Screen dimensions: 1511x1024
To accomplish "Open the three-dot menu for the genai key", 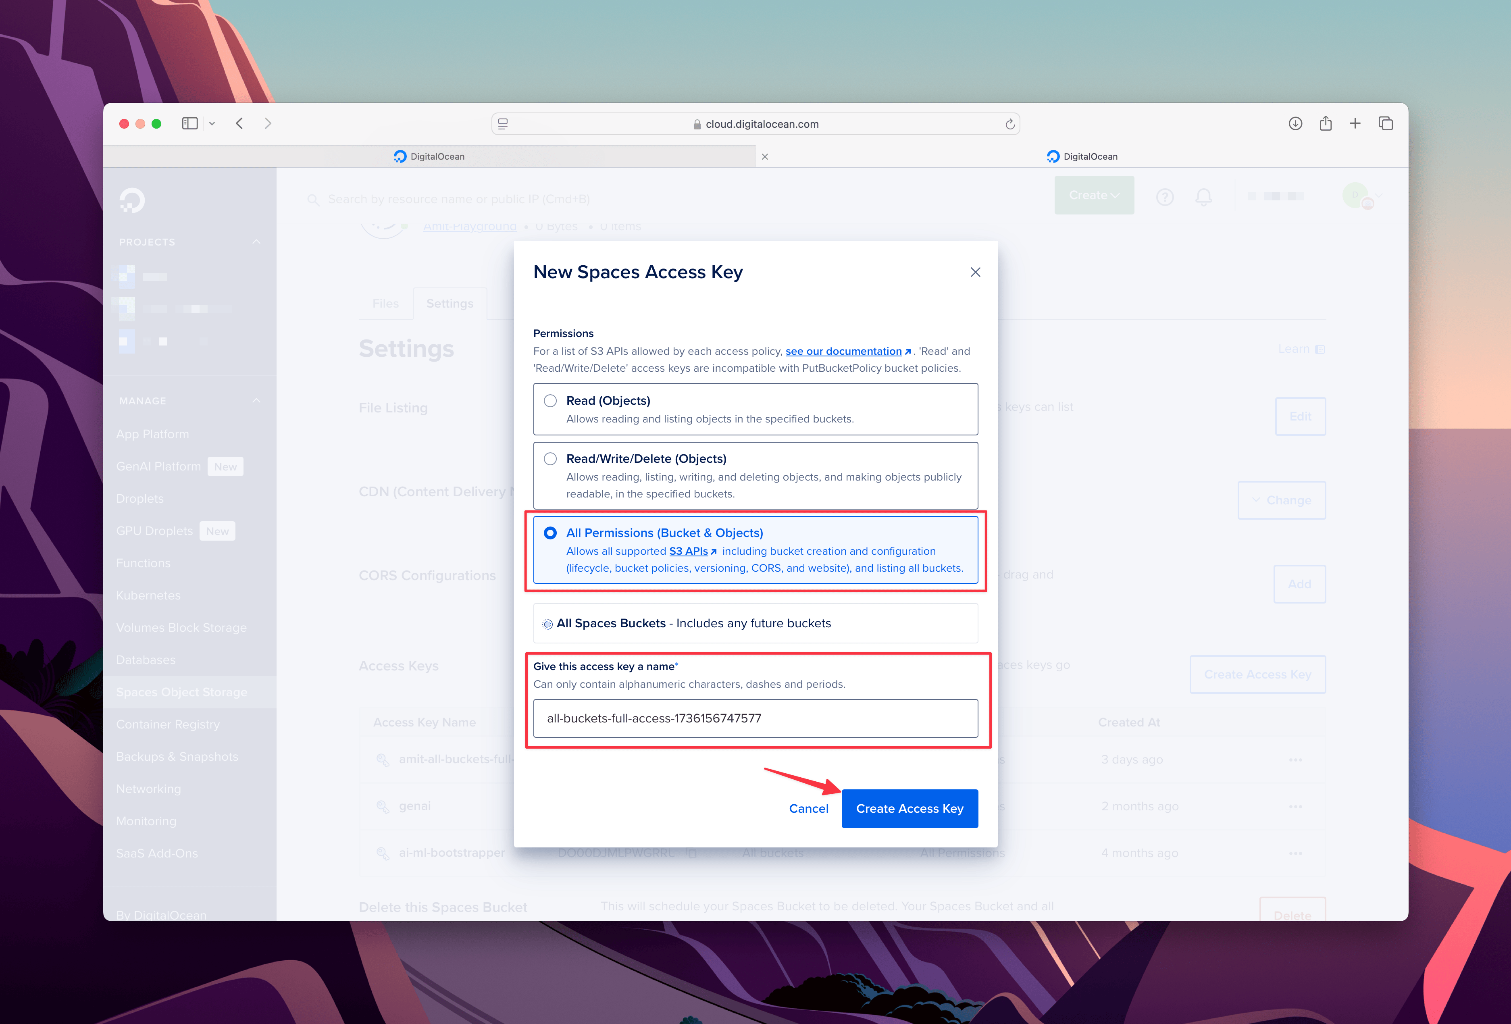I will point(1295,806).
